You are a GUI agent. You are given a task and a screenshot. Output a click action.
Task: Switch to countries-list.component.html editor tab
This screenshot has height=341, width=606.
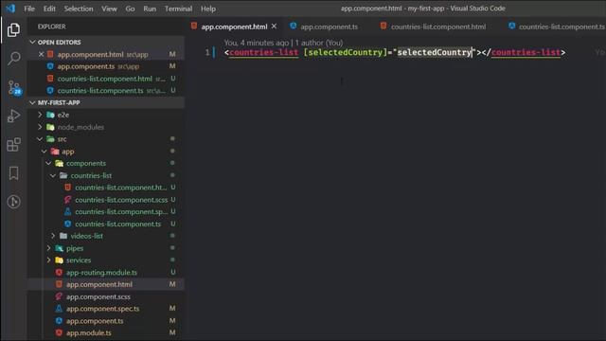(437, 27)
